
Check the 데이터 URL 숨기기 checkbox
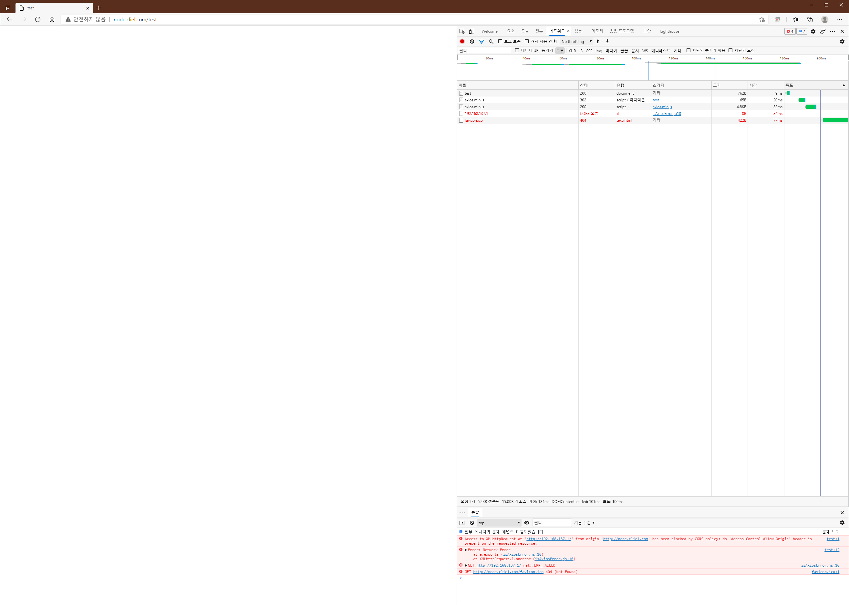coord(517,50)
